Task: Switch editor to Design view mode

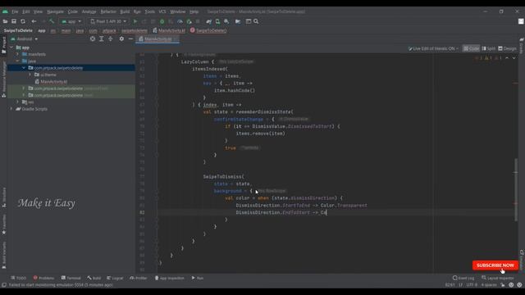Action: pos(508,48)
